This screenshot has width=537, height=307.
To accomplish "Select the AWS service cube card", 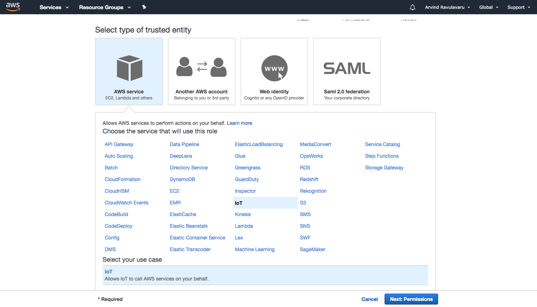I will (129, 71).
